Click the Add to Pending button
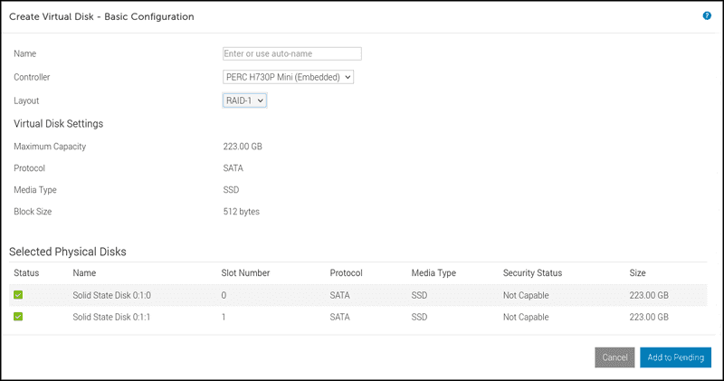 tap(675, 357)
